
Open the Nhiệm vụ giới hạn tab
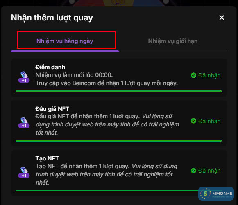click(173, 41)
